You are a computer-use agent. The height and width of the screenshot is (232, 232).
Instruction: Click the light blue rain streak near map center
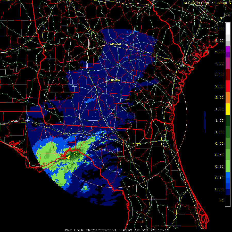coord(90,101)
